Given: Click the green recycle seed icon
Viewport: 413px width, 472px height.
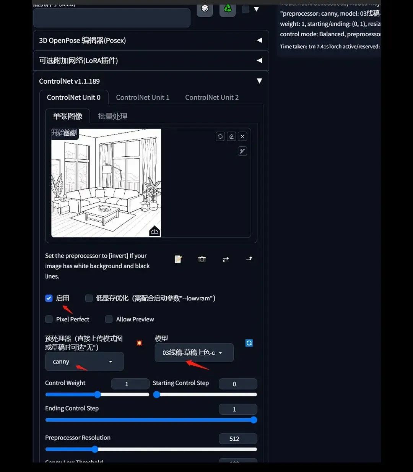Looking at the screenshot, I should [x=228, y=9].
